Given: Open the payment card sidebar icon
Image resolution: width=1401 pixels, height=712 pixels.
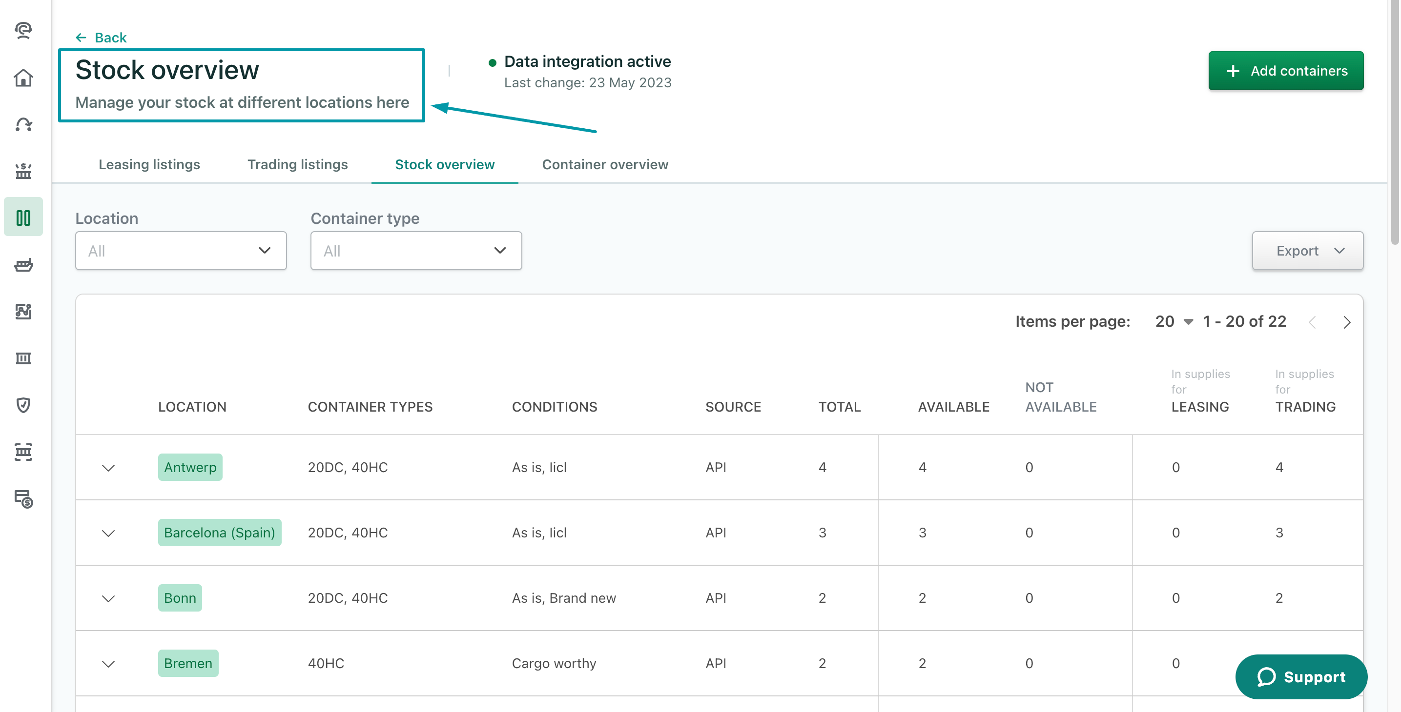Looking at the screenshot, I should pos(23,498).
